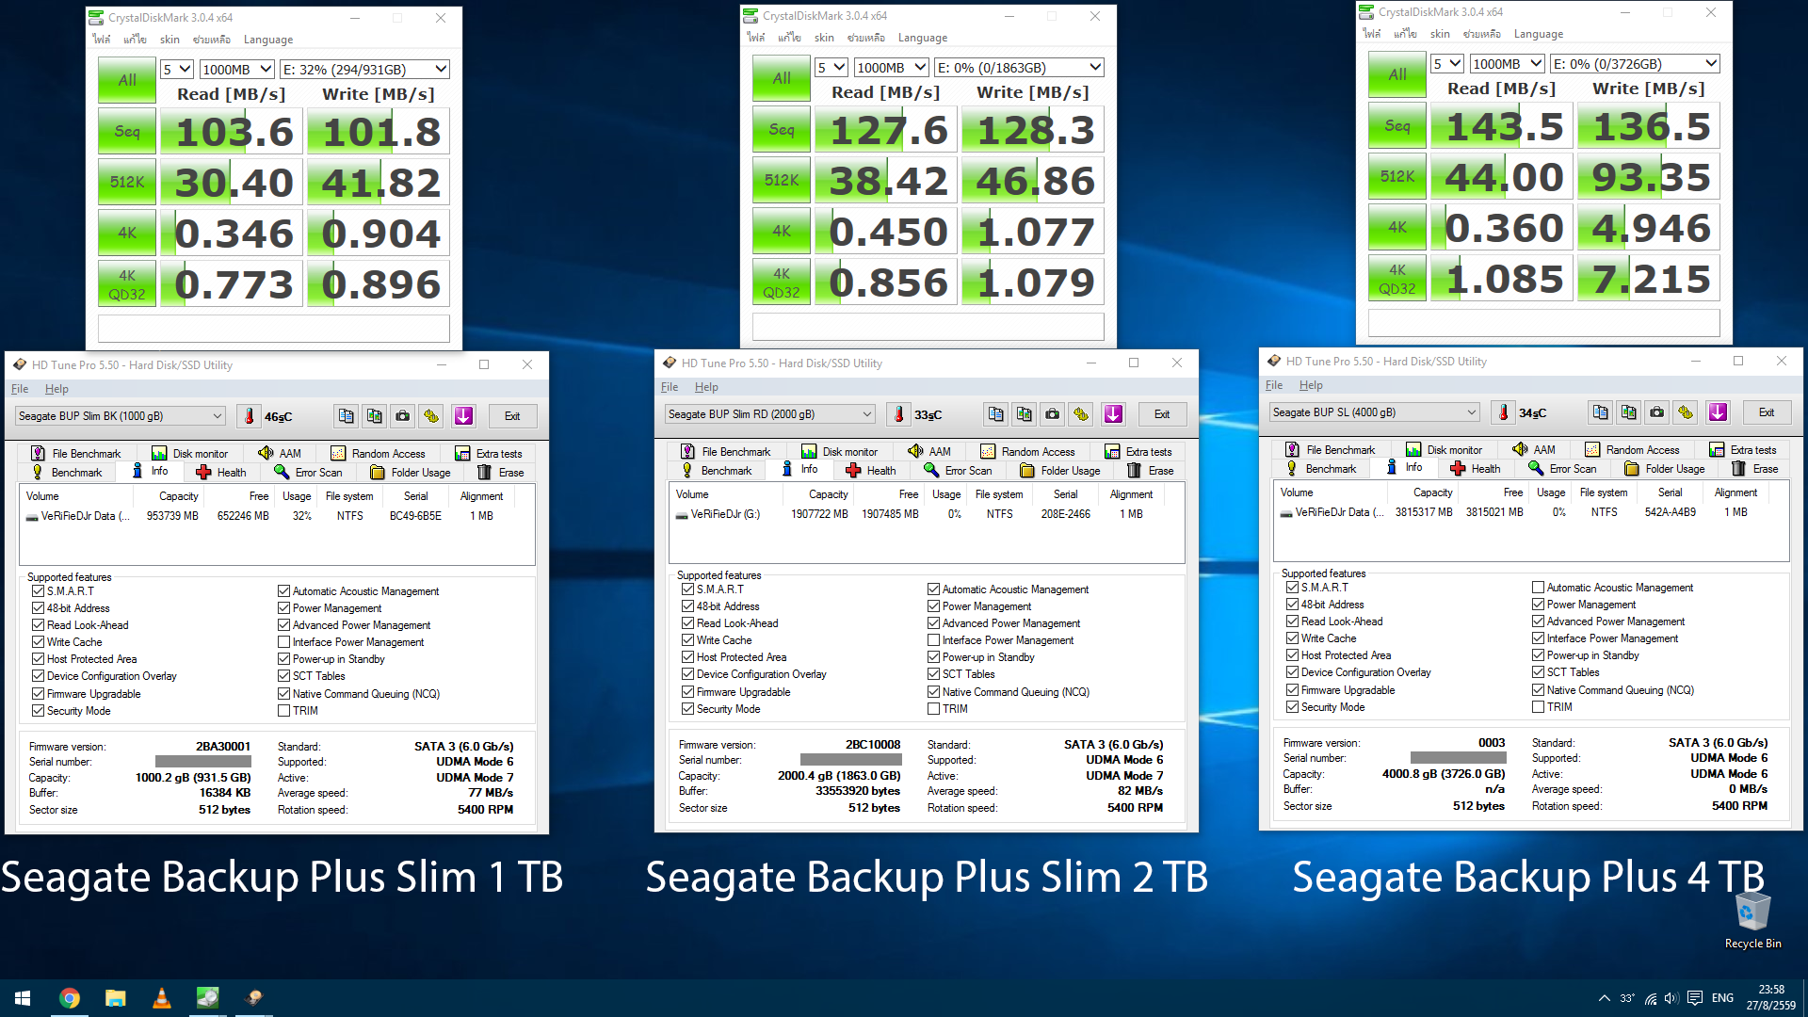Click the Windows Start button
This screenshot has height=1017, width=1808.
[23, 998]
